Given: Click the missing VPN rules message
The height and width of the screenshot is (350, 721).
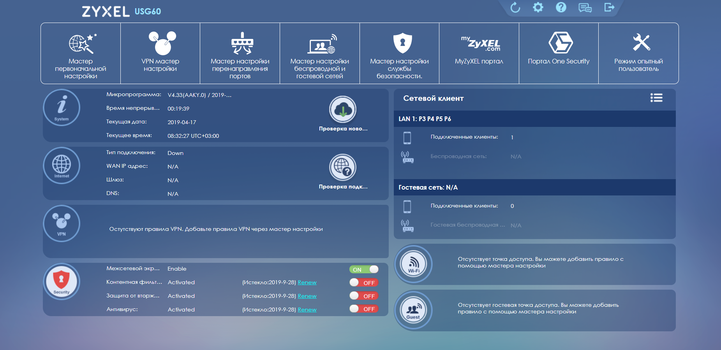Looking at the screenshot, I should pyautogui.click(x=216, y=229).
